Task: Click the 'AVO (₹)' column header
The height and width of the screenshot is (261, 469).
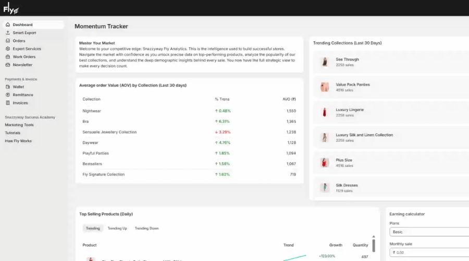Action: tap(289, 99)
